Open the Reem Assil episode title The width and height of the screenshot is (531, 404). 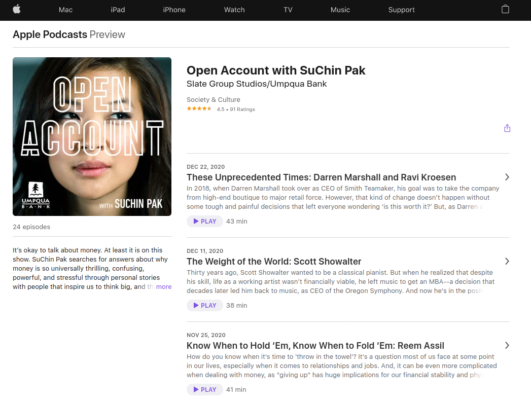[315, 346]
